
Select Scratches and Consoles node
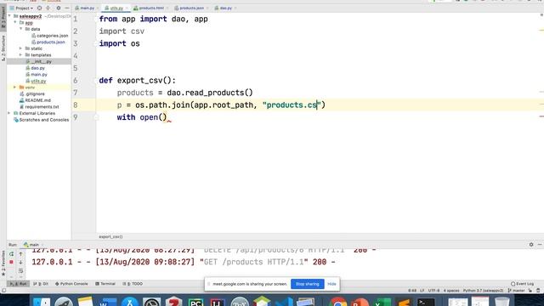[x=41, y=120]
